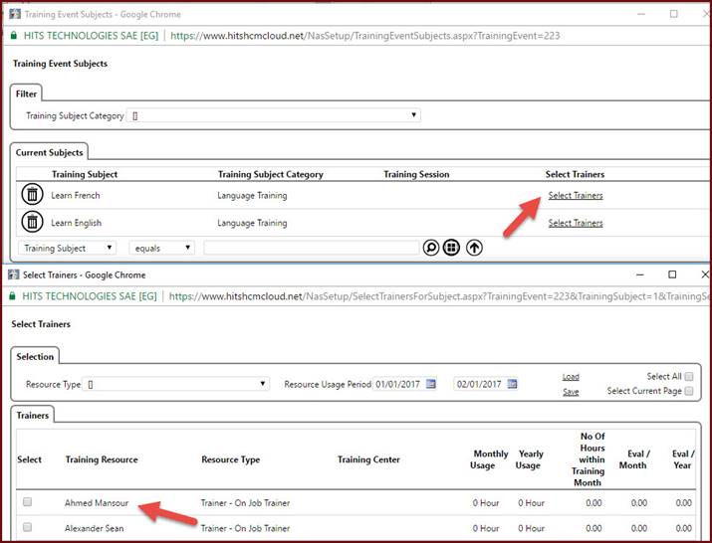
Task: Check the box for Ahmed Mansour
Action: [x=28, y=502]
